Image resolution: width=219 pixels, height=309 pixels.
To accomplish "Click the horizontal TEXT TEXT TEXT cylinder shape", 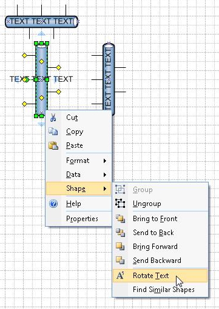I will click(x=42, y=22).
